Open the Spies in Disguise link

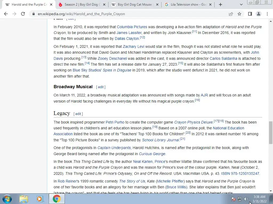[x=117, y=70]
